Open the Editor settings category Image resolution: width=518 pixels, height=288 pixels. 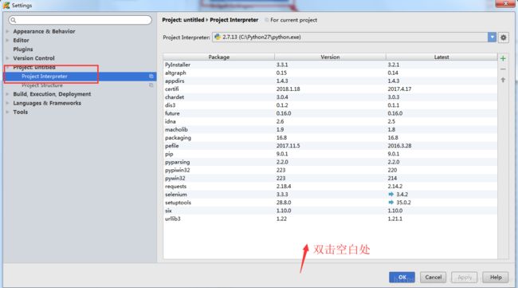coord(21,41)
